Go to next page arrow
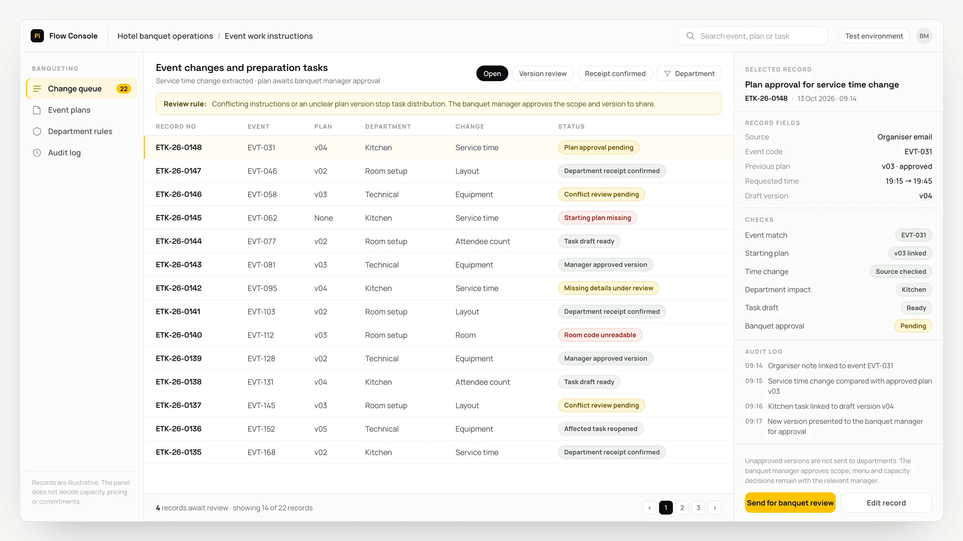 point(715,508)
